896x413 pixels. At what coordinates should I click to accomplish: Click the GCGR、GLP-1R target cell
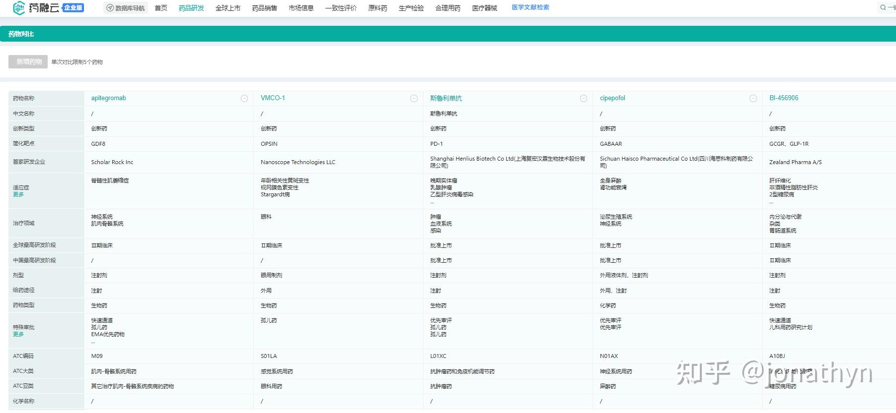point(789,144)
